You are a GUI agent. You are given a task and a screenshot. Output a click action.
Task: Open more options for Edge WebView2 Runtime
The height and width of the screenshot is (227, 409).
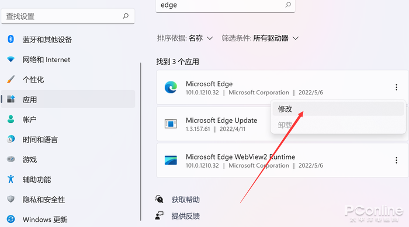tap(396, 160)
